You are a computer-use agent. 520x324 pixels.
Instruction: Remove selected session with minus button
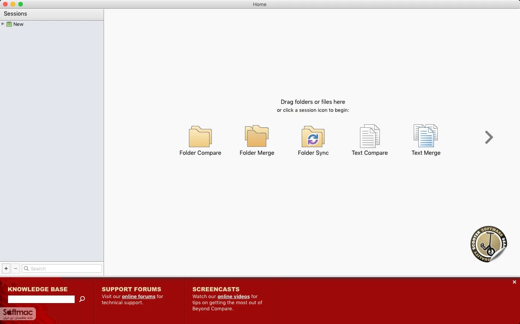(16, 268)
